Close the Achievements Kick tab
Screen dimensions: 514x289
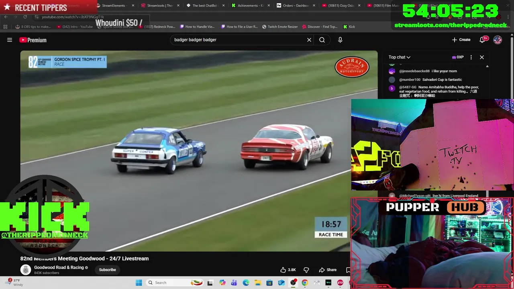coord(269,6)
